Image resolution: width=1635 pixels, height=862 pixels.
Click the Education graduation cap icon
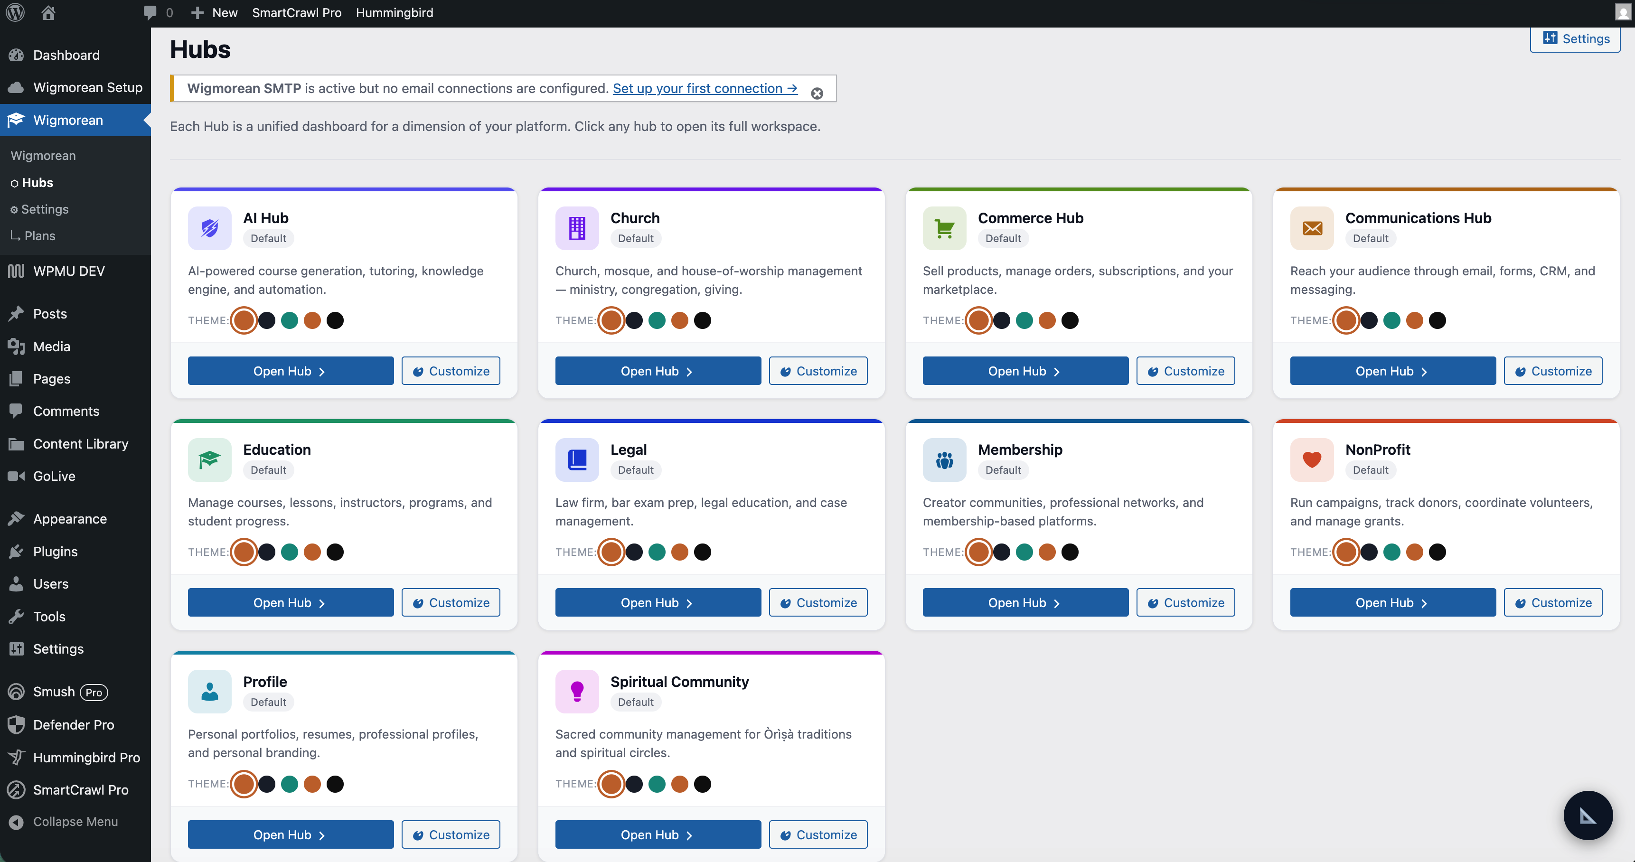click(x=209, y=459)
